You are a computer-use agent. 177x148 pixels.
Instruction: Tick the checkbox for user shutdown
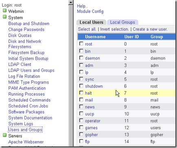81,86
